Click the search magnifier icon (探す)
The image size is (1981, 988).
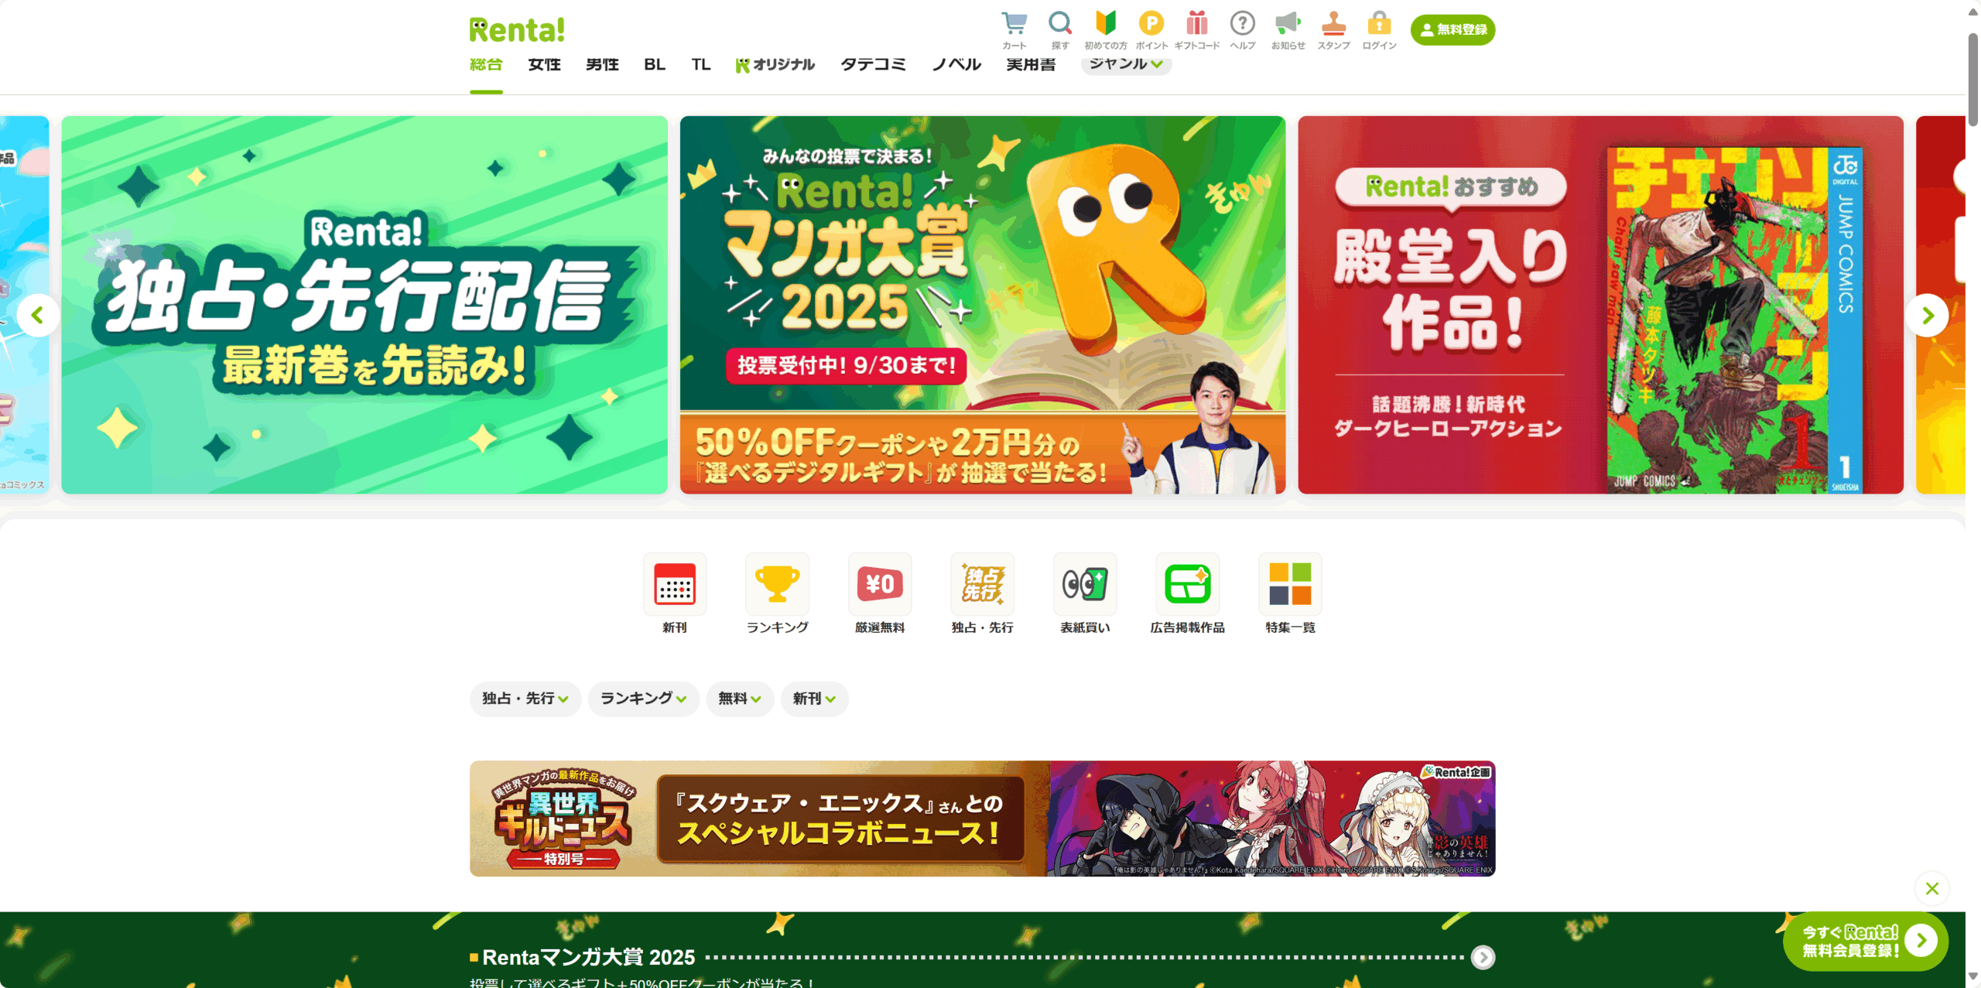[1060, 30]
